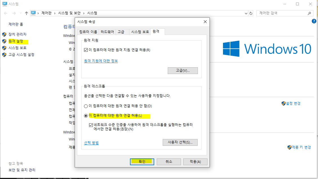Toggle network level authentication checkbox
The image size is (318, 179).
coord(91,125)
